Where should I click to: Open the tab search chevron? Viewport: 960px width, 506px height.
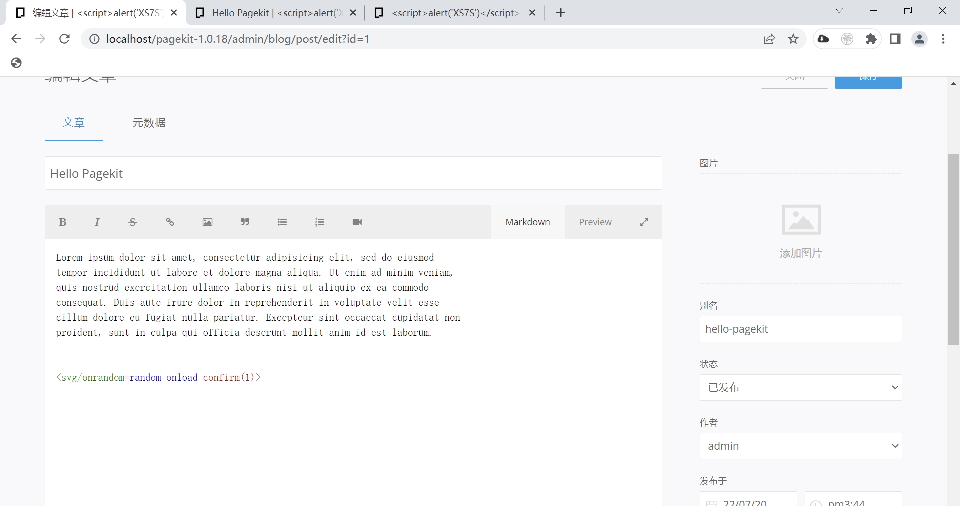839,11
